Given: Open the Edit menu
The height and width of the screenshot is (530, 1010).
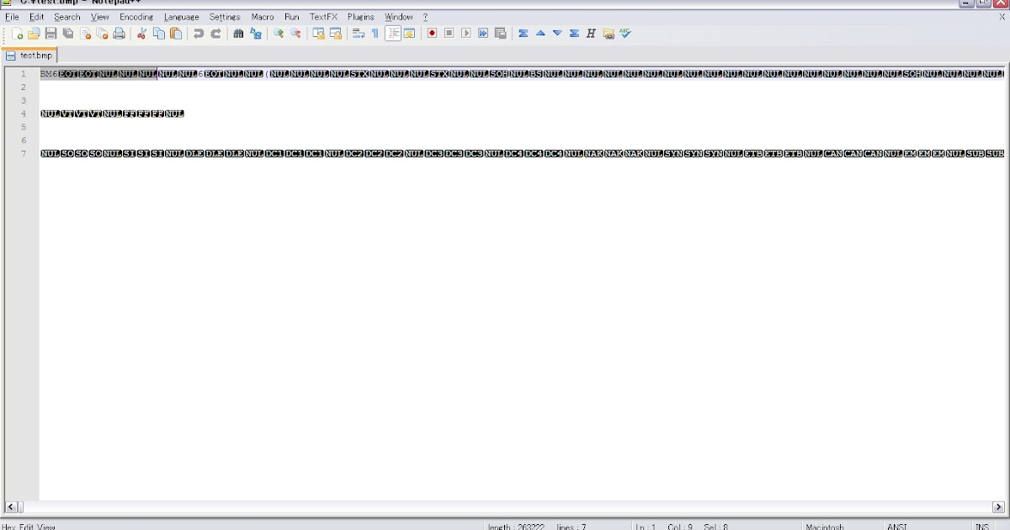Looking at the screenshot, I should click(x=37, y=17).
